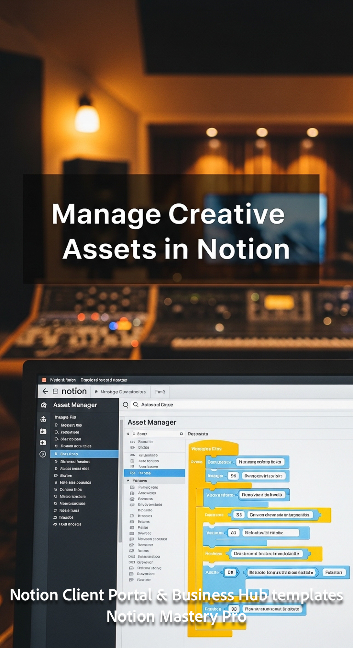Click the 'D6' value field in the blue block
Viewport: 353px width, 648px height.
point(233,476)
